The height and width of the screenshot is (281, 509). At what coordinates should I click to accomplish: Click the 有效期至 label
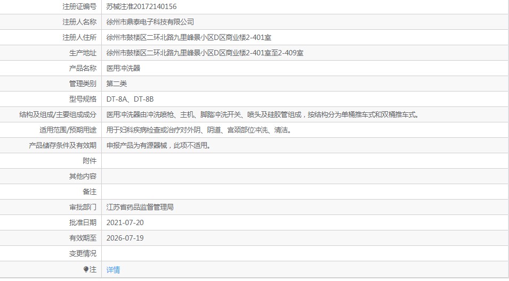click(x=83, y=238)
